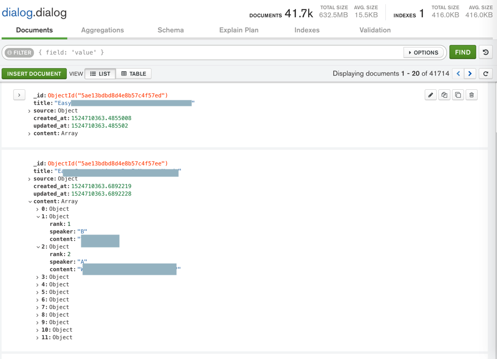Switch to Table view
This screenshot has width=497, height=359.
134,74
